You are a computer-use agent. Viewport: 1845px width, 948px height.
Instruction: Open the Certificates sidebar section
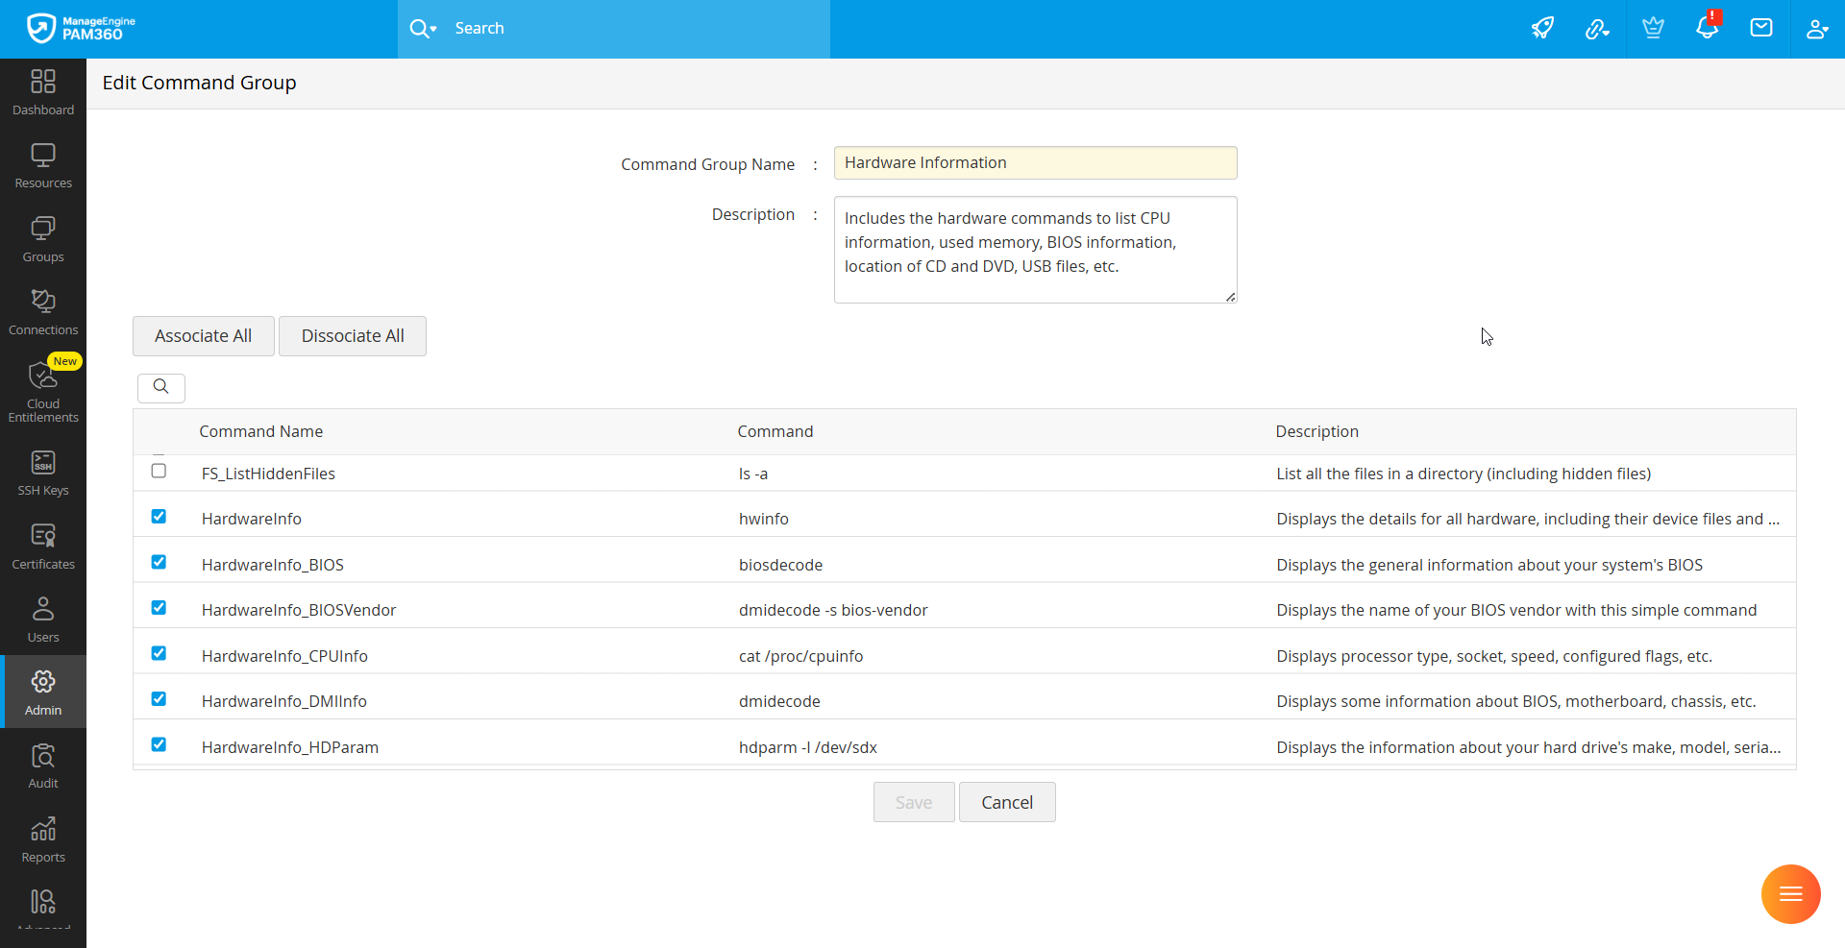pyautogui.click(x=43, y=547)
